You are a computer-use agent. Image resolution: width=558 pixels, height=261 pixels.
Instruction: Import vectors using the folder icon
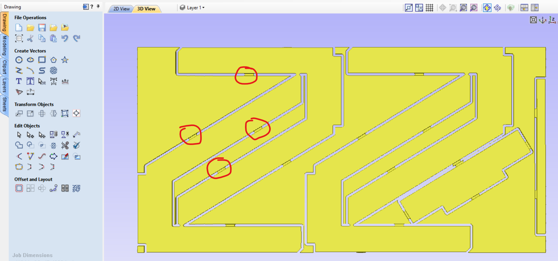coord(53,28)
